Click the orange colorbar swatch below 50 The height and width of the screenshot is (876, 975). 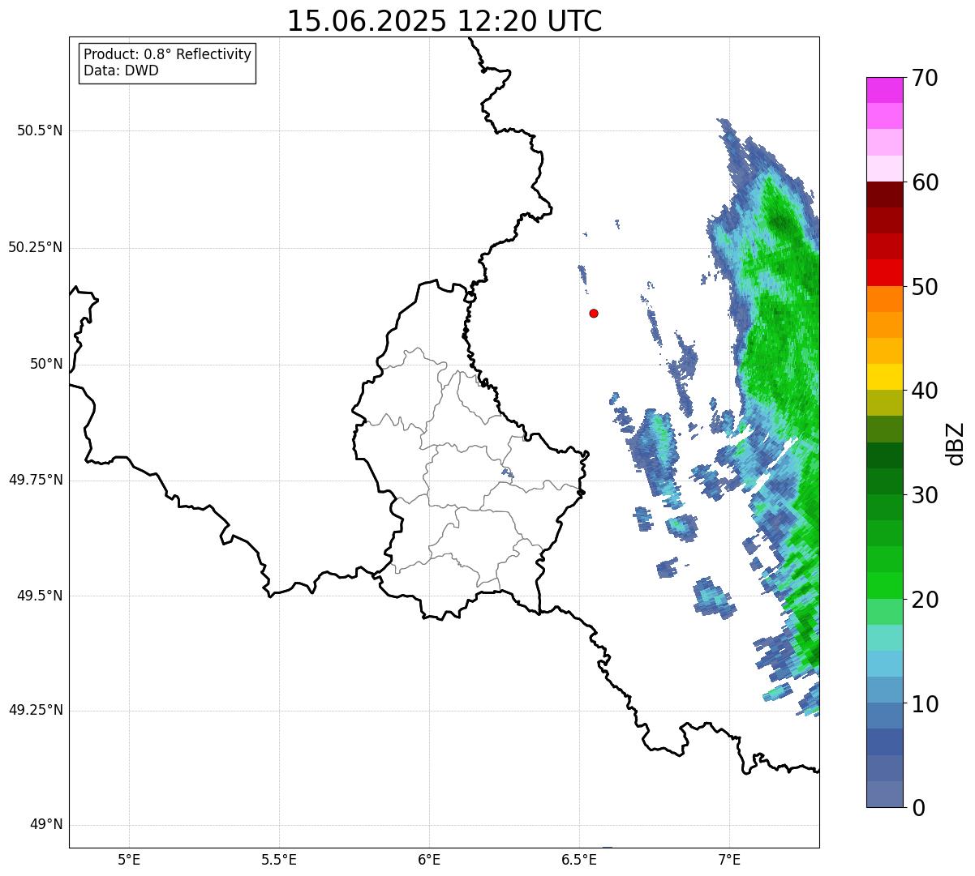(x=884, y=299)
